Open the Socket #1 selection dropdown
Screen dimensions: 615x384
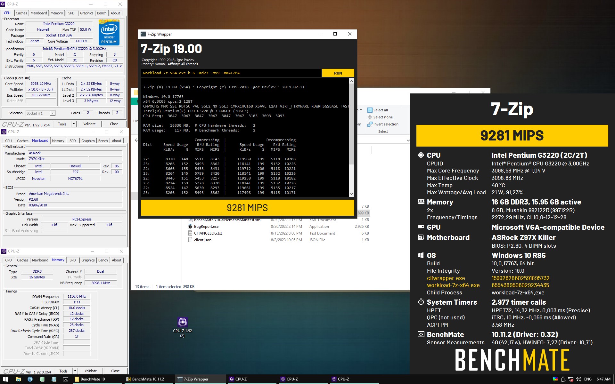[x=40, y=113]
